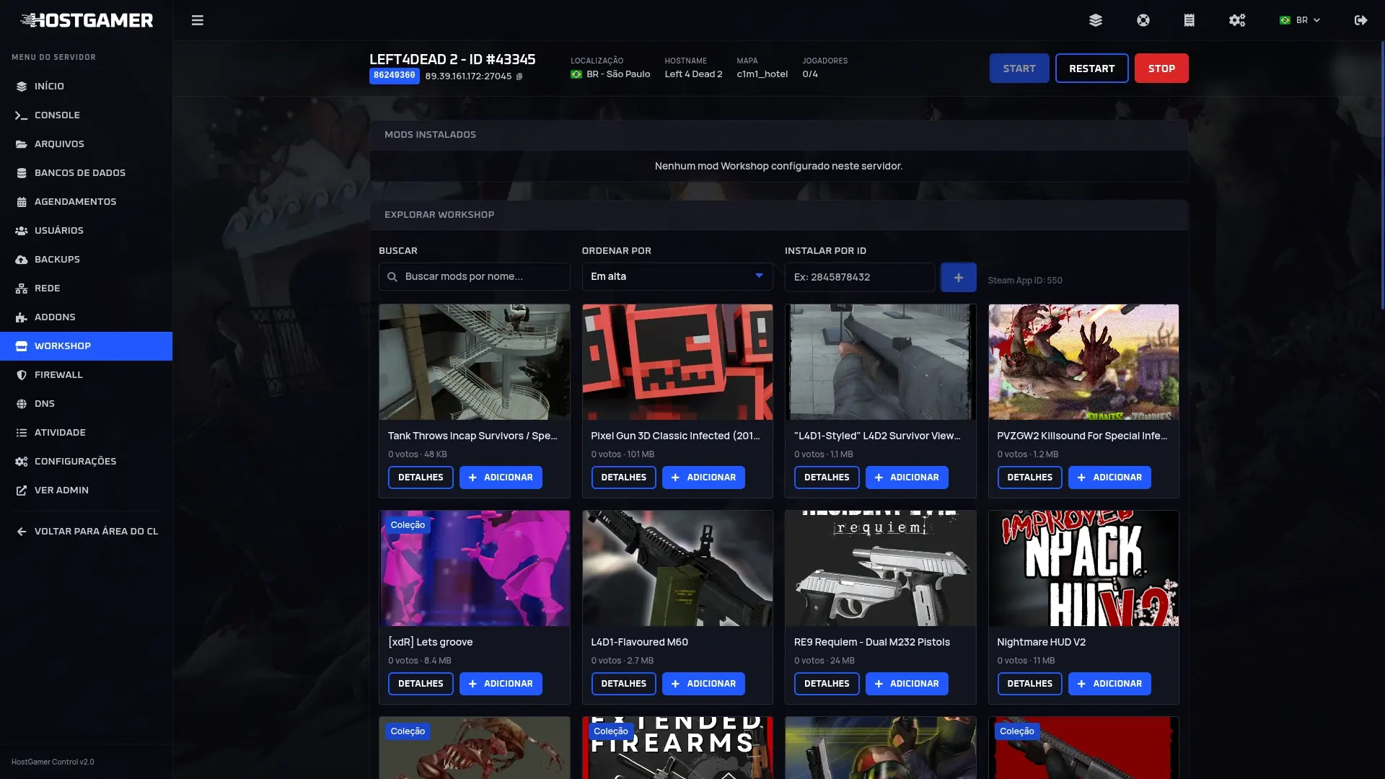
Task: Open the BR language dropdown
Action: 1300,20
